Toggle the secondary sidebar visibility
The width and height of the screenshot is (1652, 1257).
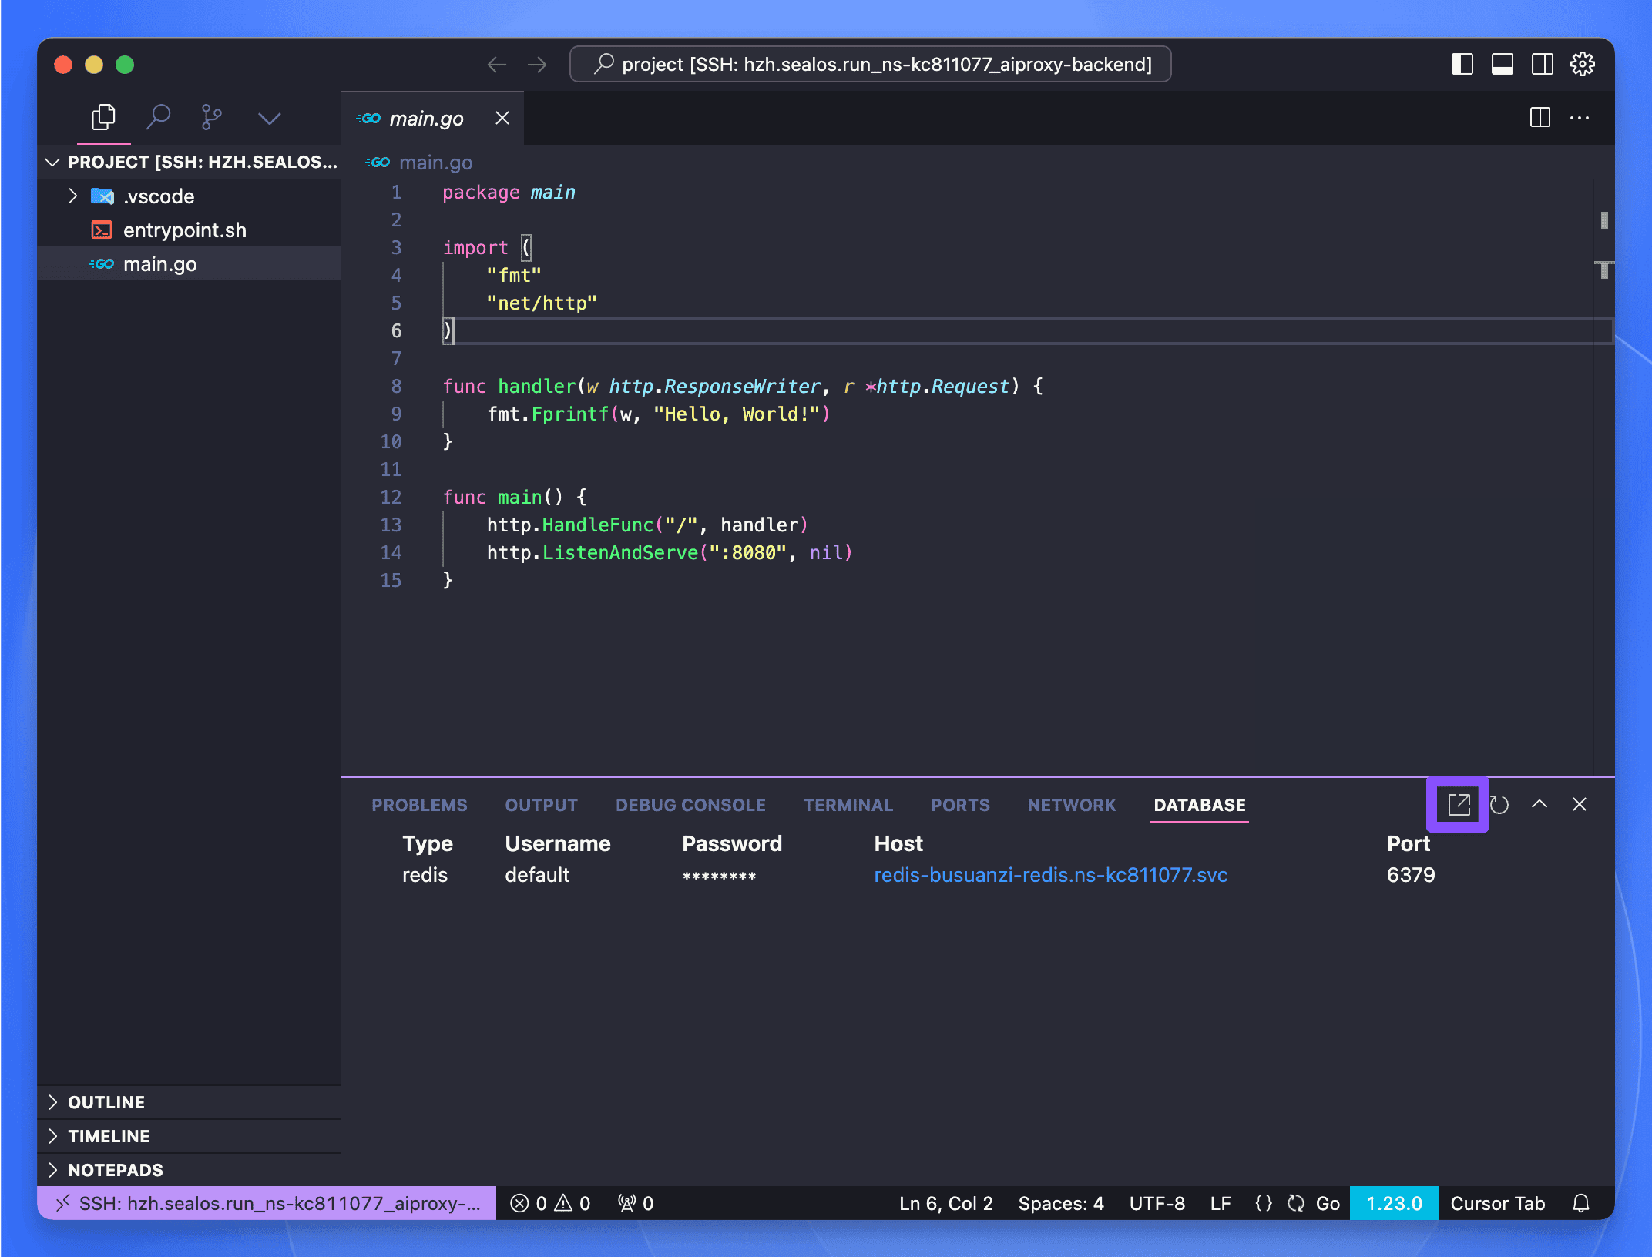pos(1542,64)
